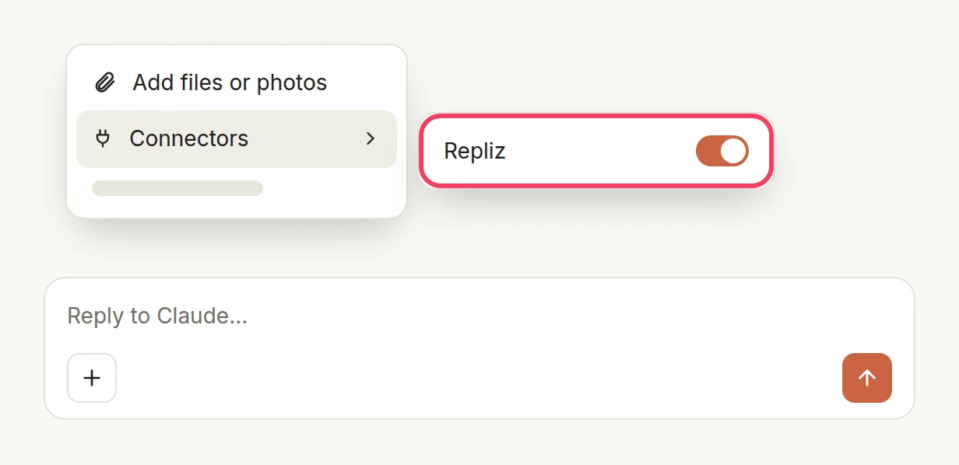Click the Repliz label text

click(x=475, y=151)
